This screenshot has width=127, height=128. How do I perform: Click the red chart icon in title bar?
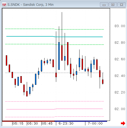(4, 5)
